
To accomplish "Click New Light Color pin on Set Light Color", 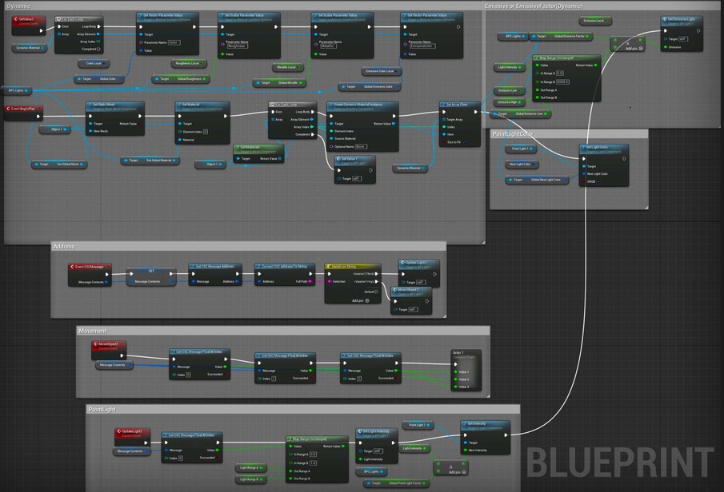I will (x=584, y=174).
